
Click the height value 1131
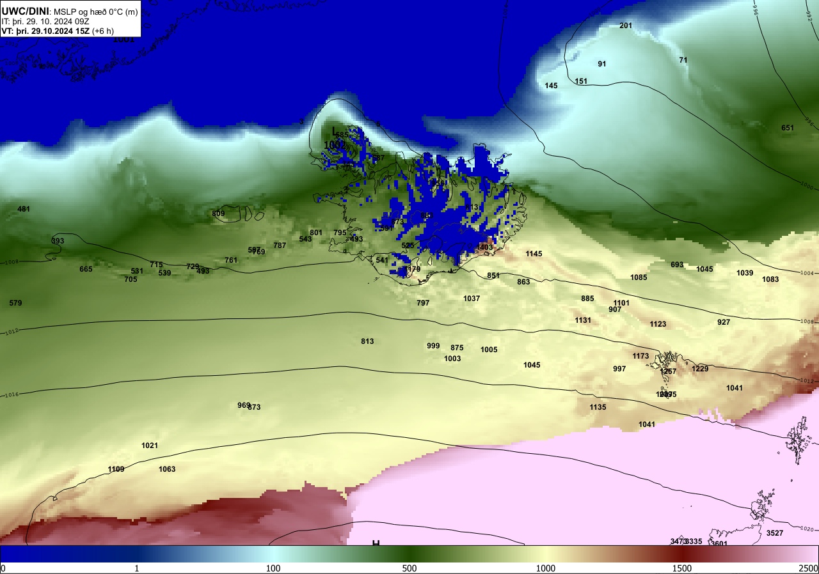(x=583, y=320)
